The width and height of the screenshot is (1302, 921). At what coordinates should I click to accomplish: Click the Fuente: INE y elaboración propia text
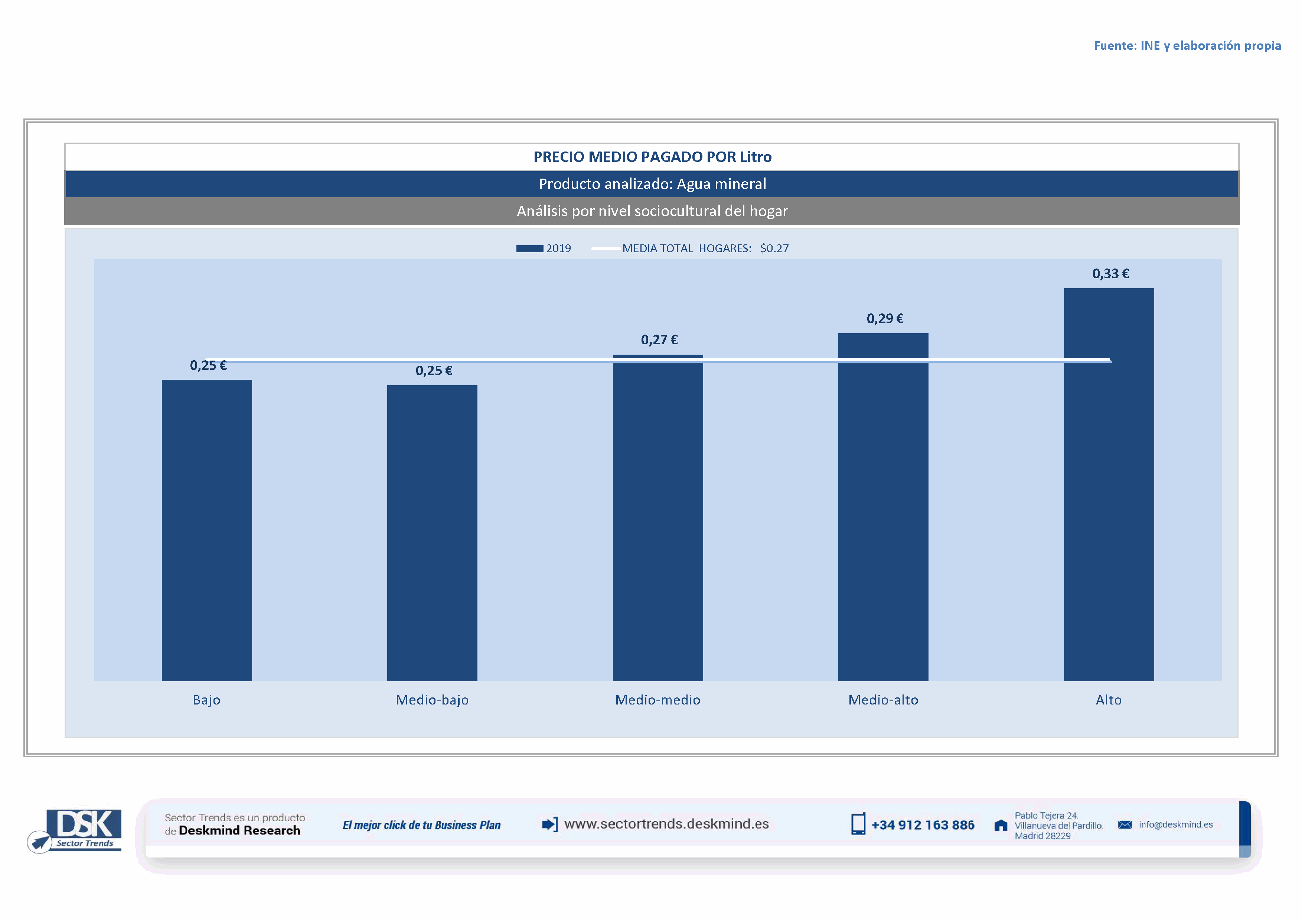[1187, 46]
